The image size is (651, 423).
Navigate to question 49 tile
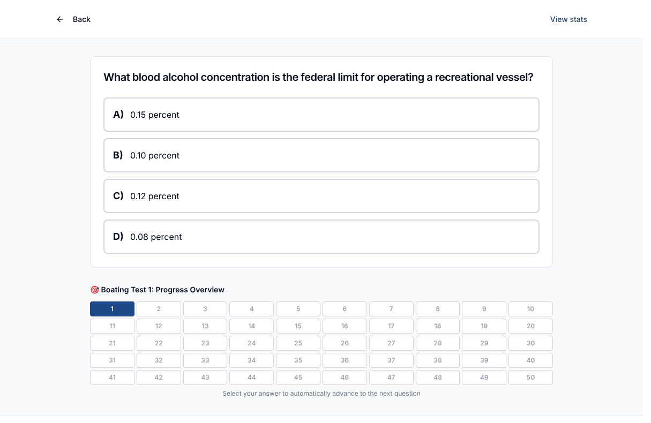point(484,377)
